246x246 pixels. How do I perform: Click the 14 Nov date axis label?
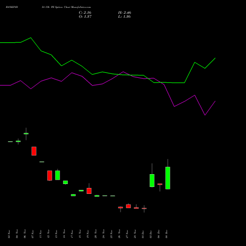point(64,234)
